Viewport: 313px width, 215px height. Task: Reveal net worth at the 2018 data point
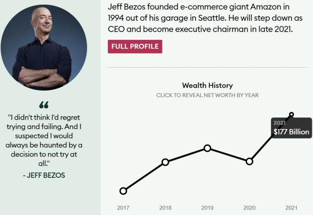(165, 162)
